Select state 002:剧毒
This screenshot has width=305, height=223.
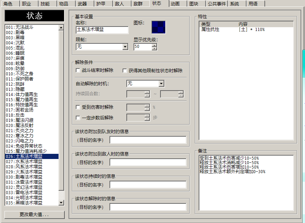32,32
